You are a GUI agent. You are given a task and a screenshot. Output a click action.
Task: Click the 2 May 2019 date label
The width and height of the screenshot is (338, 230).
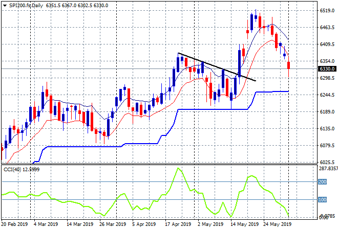(210, 224)
